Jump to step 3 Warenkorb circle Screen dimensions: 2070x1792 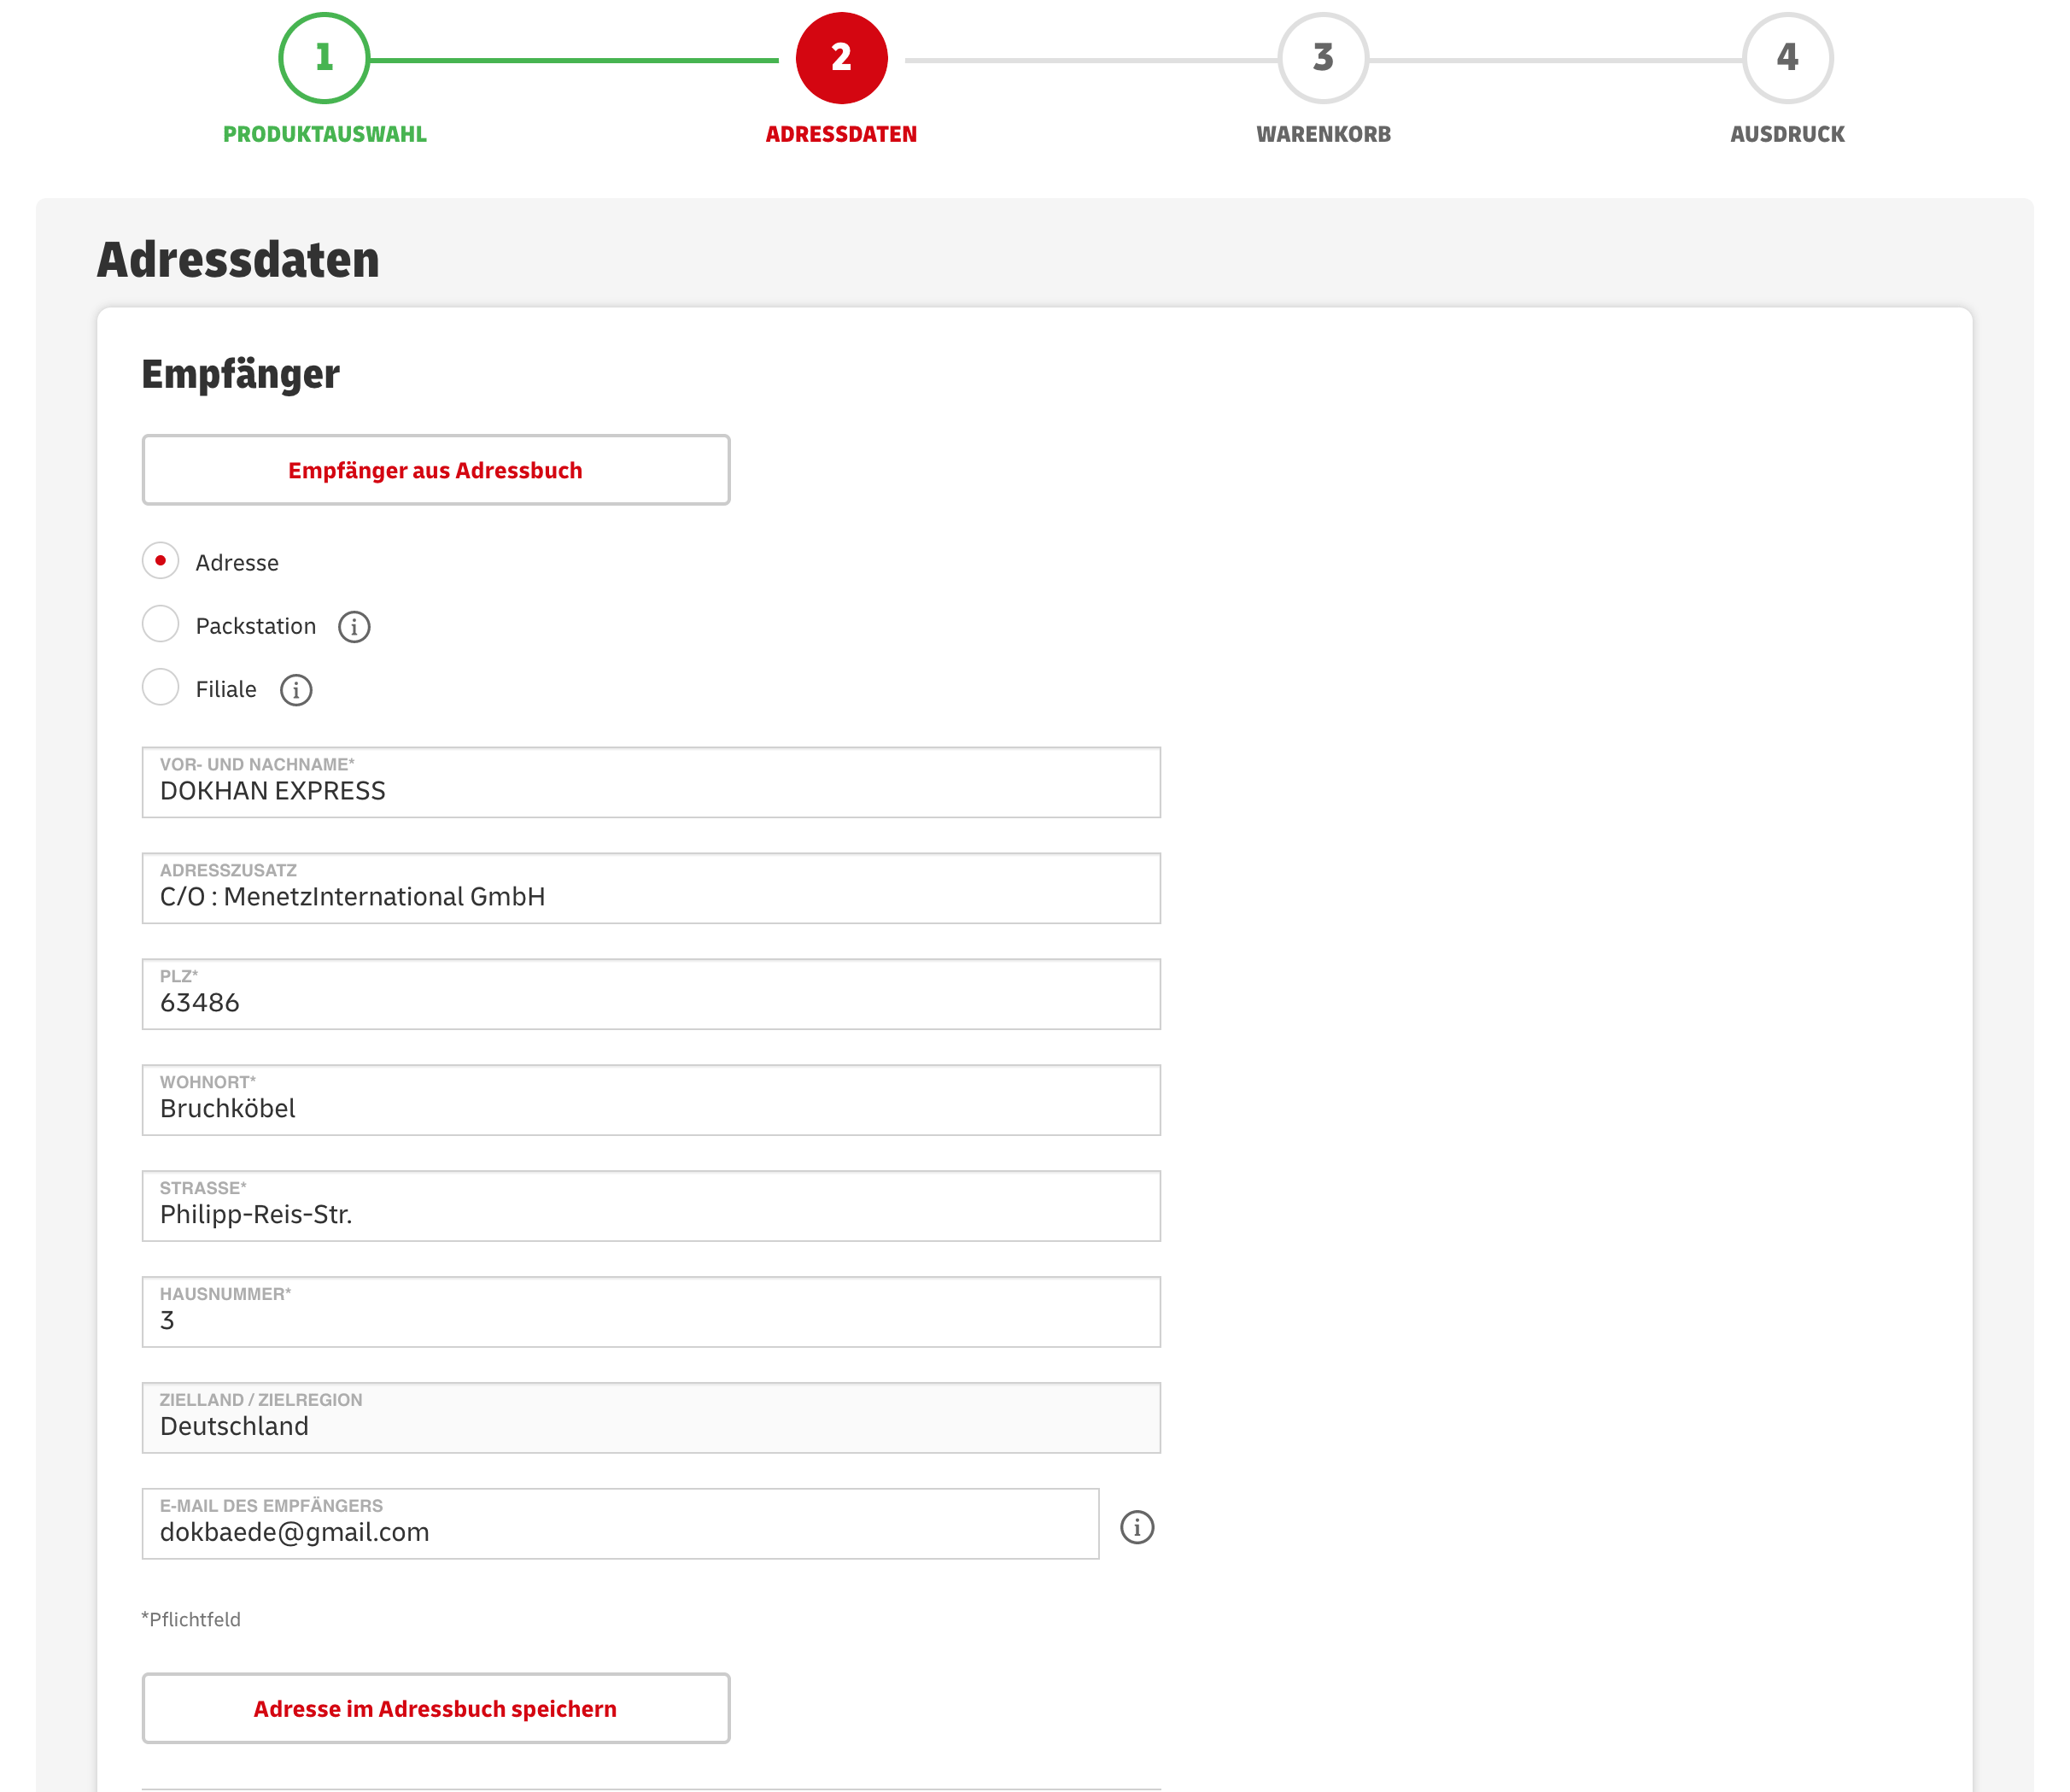coord(1323,58)
